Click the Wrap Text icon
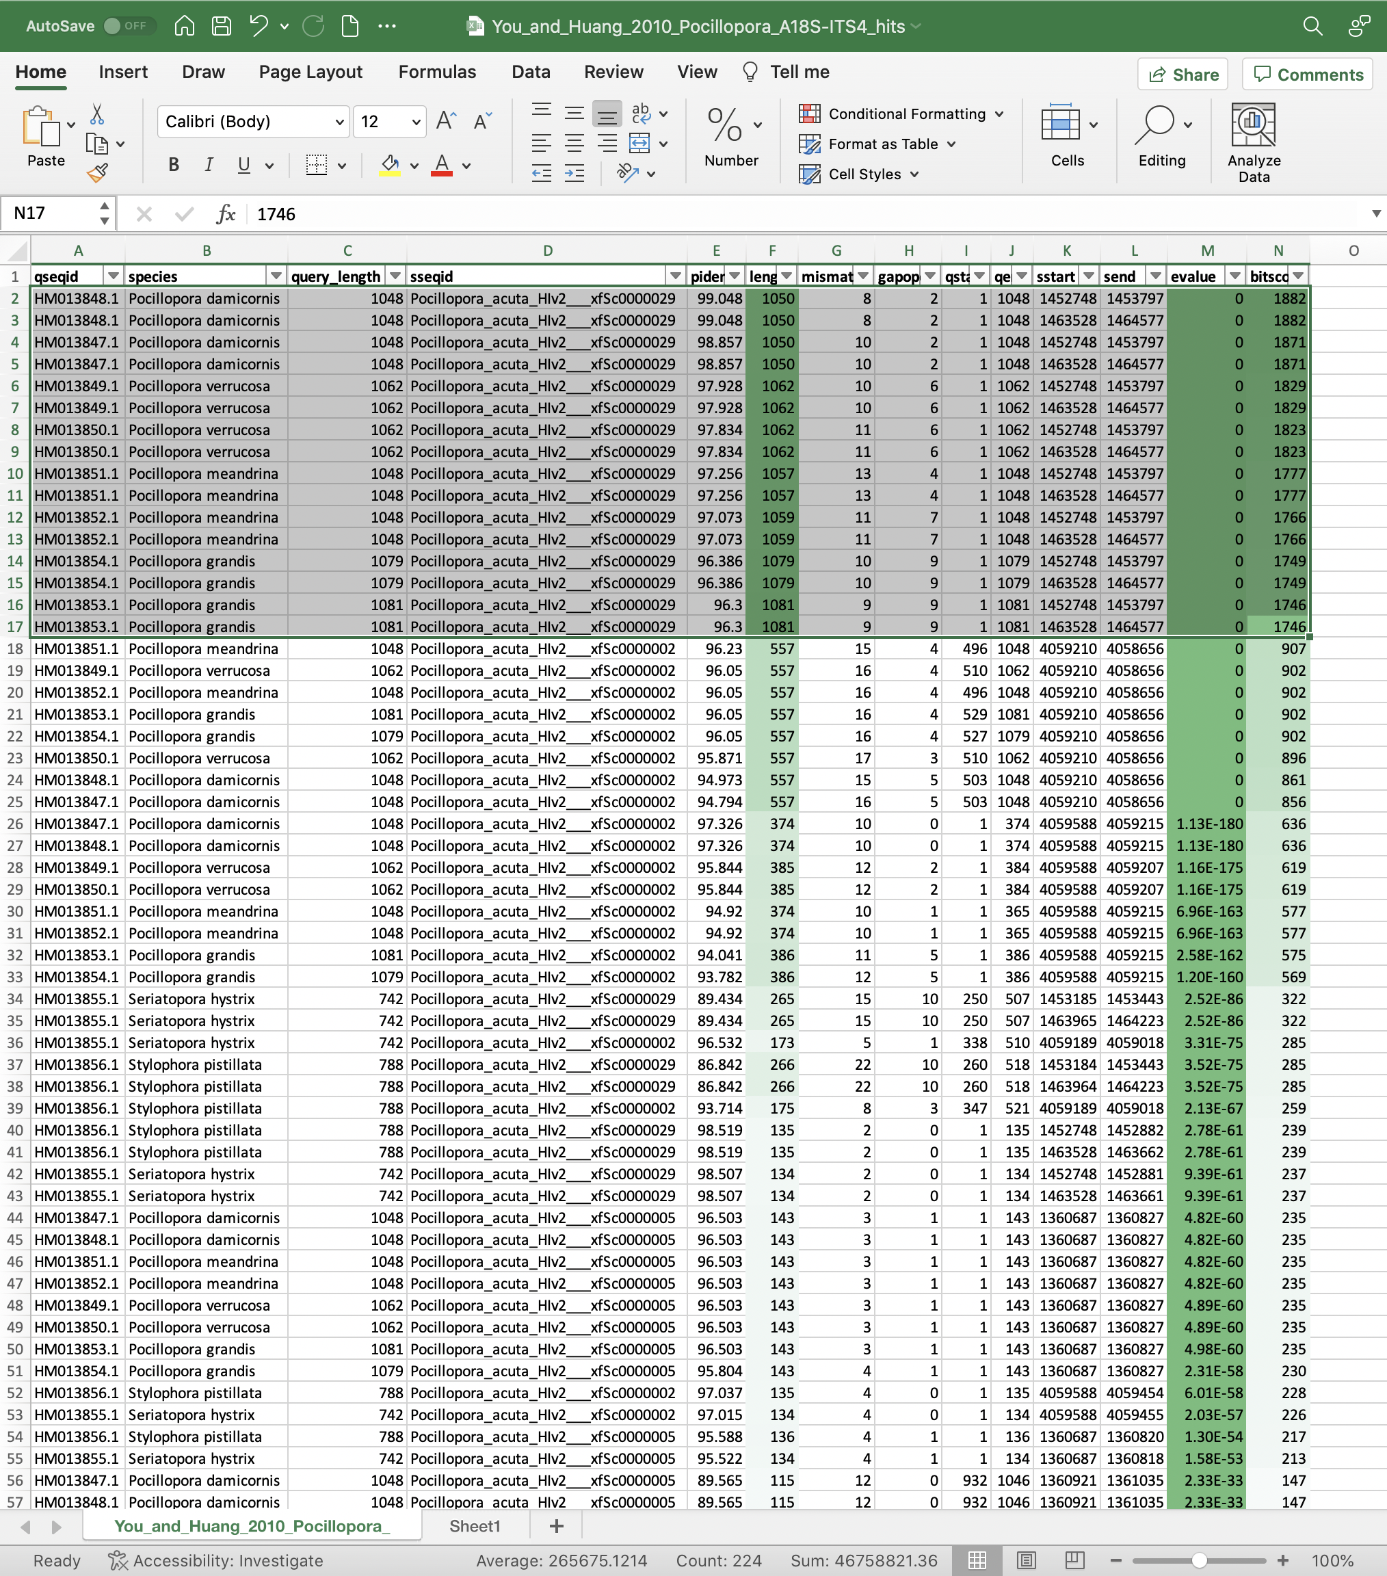 tap(641, 114)
